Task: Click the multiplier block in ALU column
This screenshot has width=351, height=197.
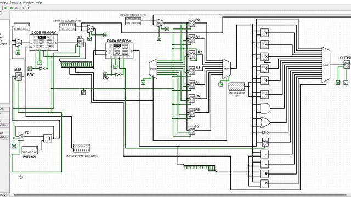Action: point(264,57)
